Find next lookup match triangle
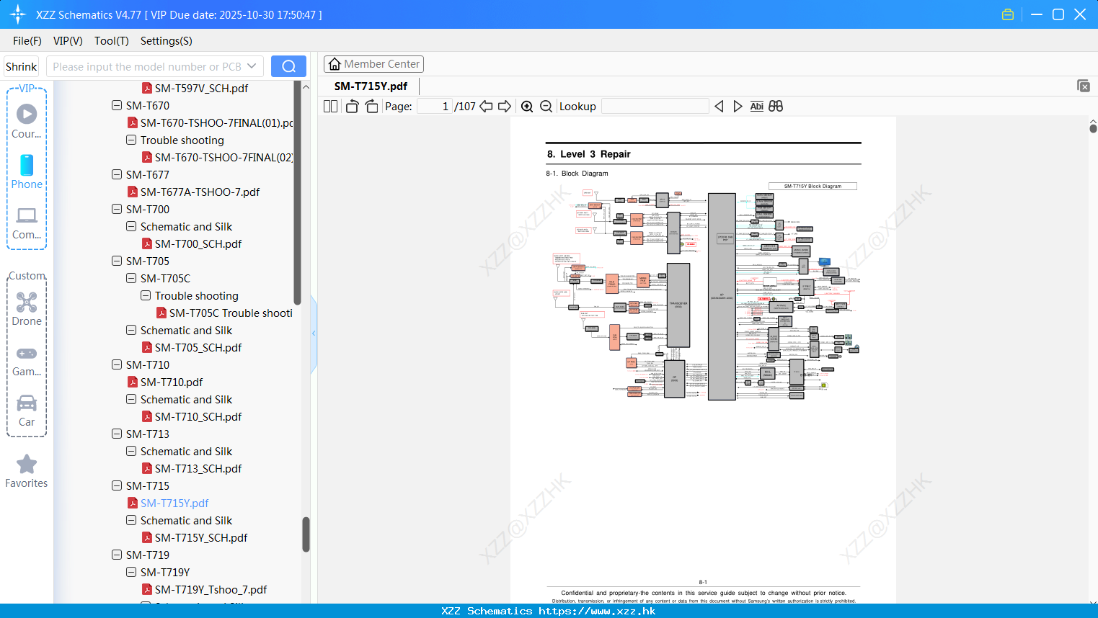Image resolution: width=1098 pixels, height=618 pixels. pos(738,107)
